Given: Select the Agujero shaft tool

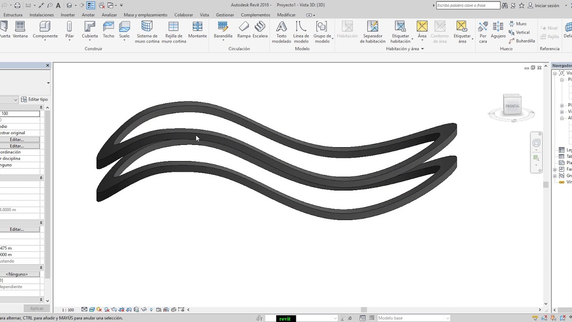Looking at the screenshot, I should pos(498,30).
